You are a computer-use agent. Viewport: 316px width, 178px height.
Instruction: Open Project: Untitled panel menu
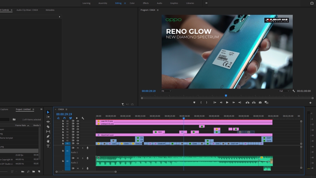[x=33, y=109]
